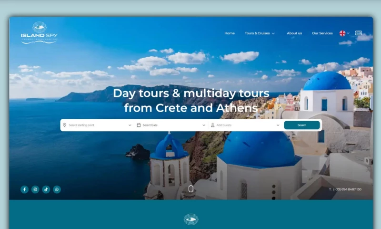
Task: Open the language selector chevron
Action: coord(348,33)
